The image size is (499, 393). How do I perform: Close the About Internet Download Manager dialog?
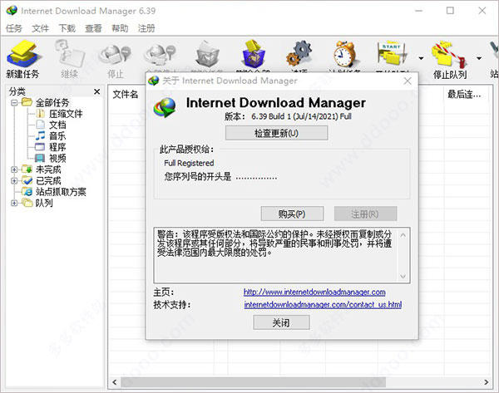coord(408,81)
